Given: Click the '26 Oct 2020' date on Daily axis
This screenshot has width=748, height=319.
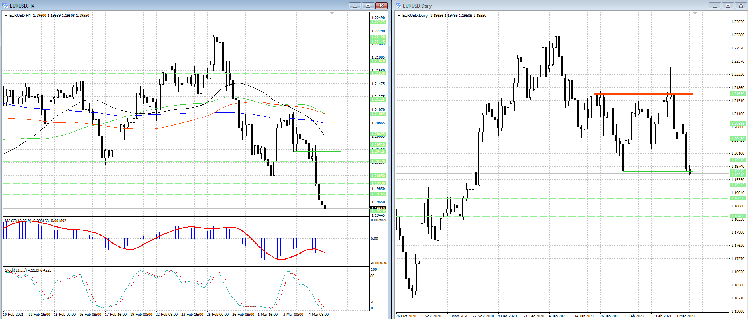Looking at the screenshot, I should (406, 316).
